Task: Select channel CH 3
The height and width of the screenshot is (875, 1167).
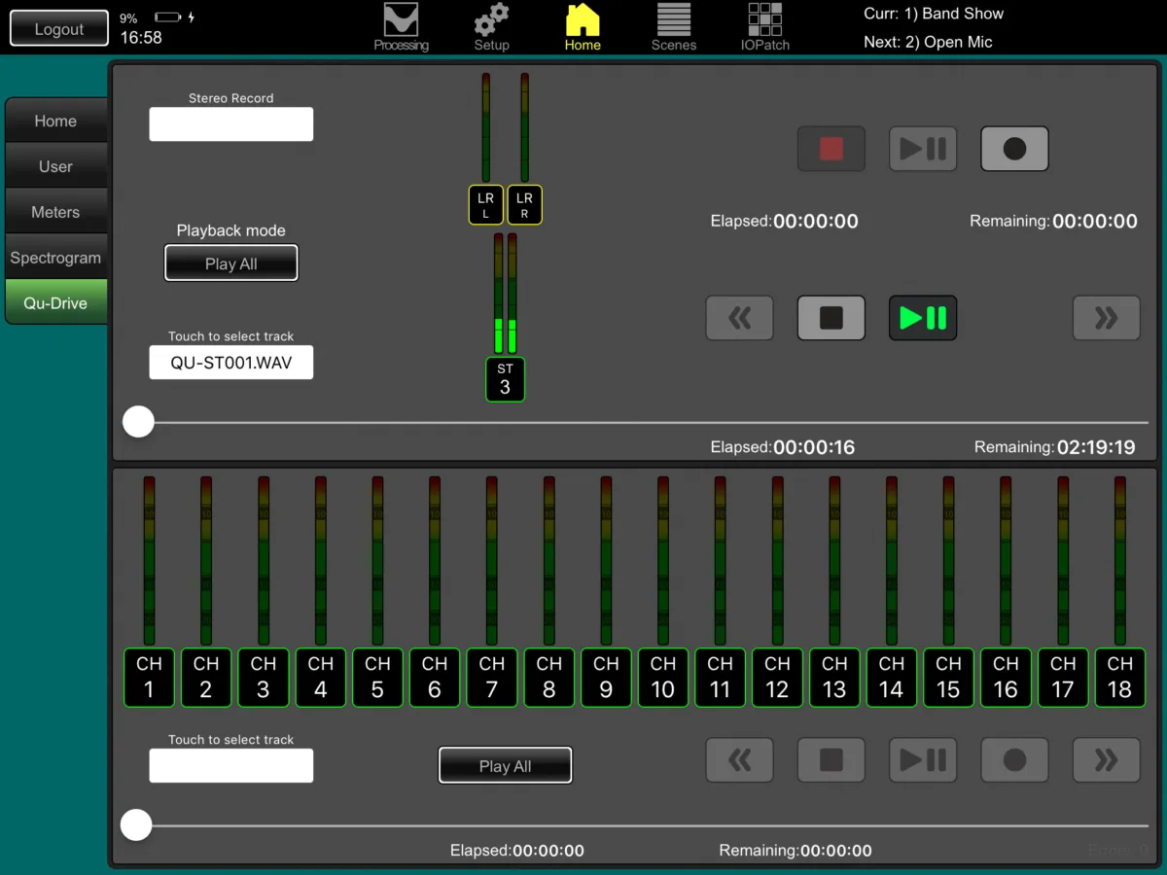Action: (x=264, y=678)
